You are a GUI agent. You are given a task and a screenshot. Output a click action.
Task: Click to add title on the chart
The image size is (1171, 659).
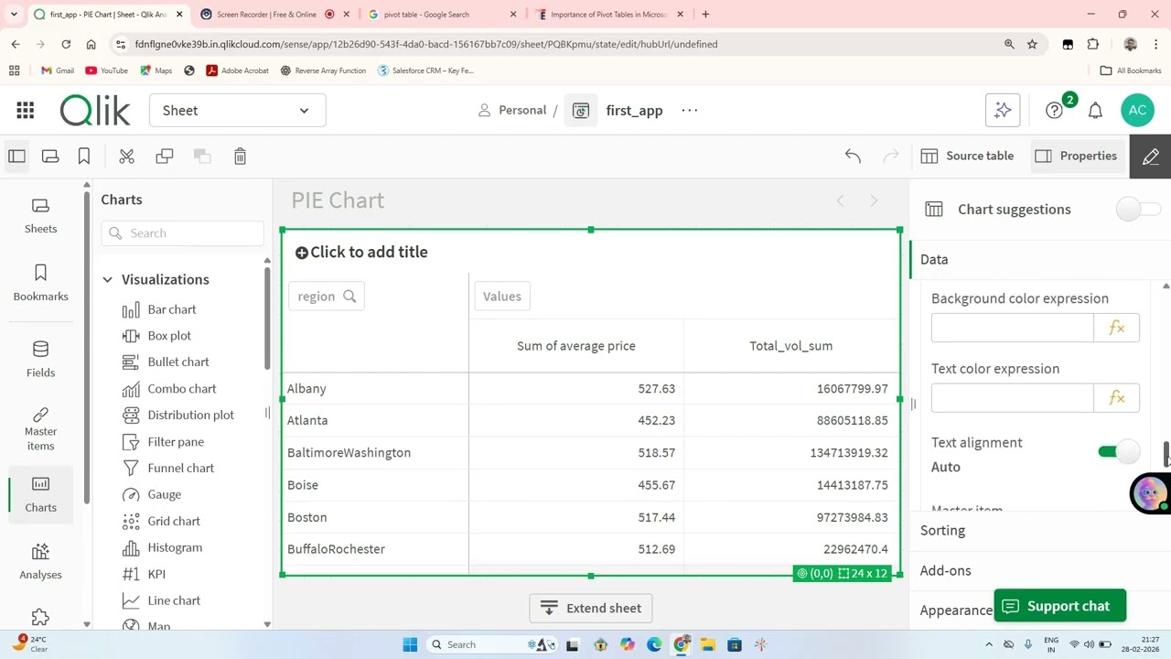coord(361,252)
